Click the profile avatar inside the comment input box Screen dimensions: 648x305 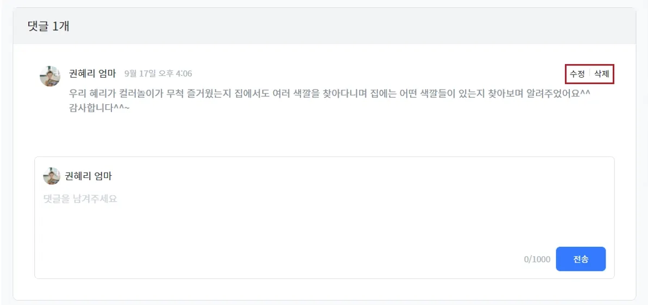coord(52,176)
